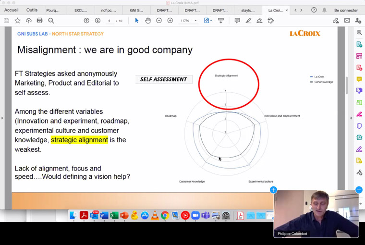Open the help question mark icon

[x=314, y=10]
